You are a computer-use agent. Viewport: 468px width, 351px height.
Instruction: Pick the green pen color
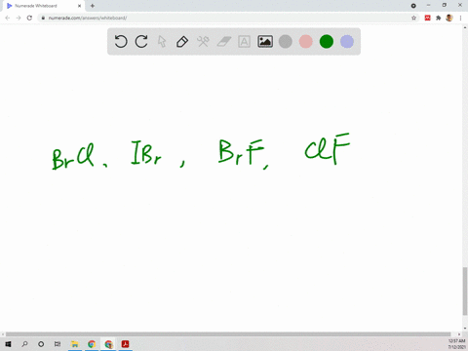point(327,42)
